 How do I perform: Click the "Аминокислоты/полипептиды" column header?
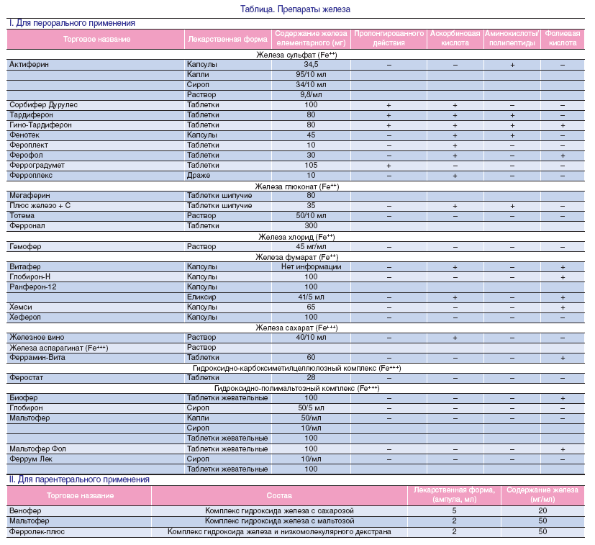[x=512, y=38]
